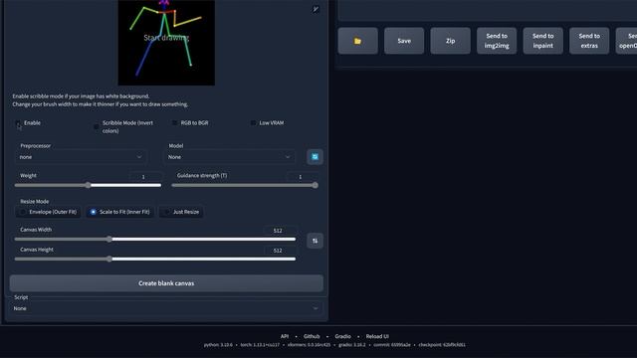Send the image to img2img
Viewport: 637px width, 358px height.
tap(497, 41)
